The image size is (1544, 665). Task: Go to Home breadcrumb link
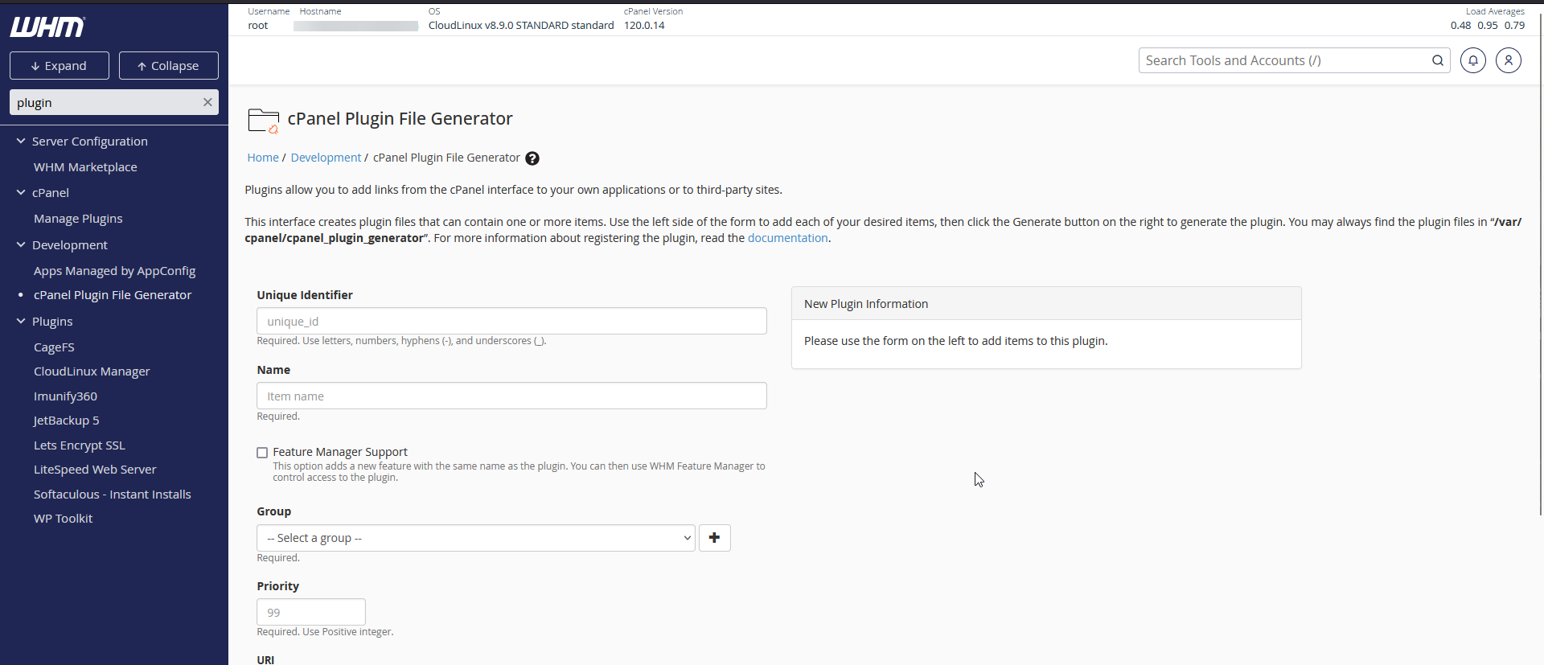click(263, 158)
